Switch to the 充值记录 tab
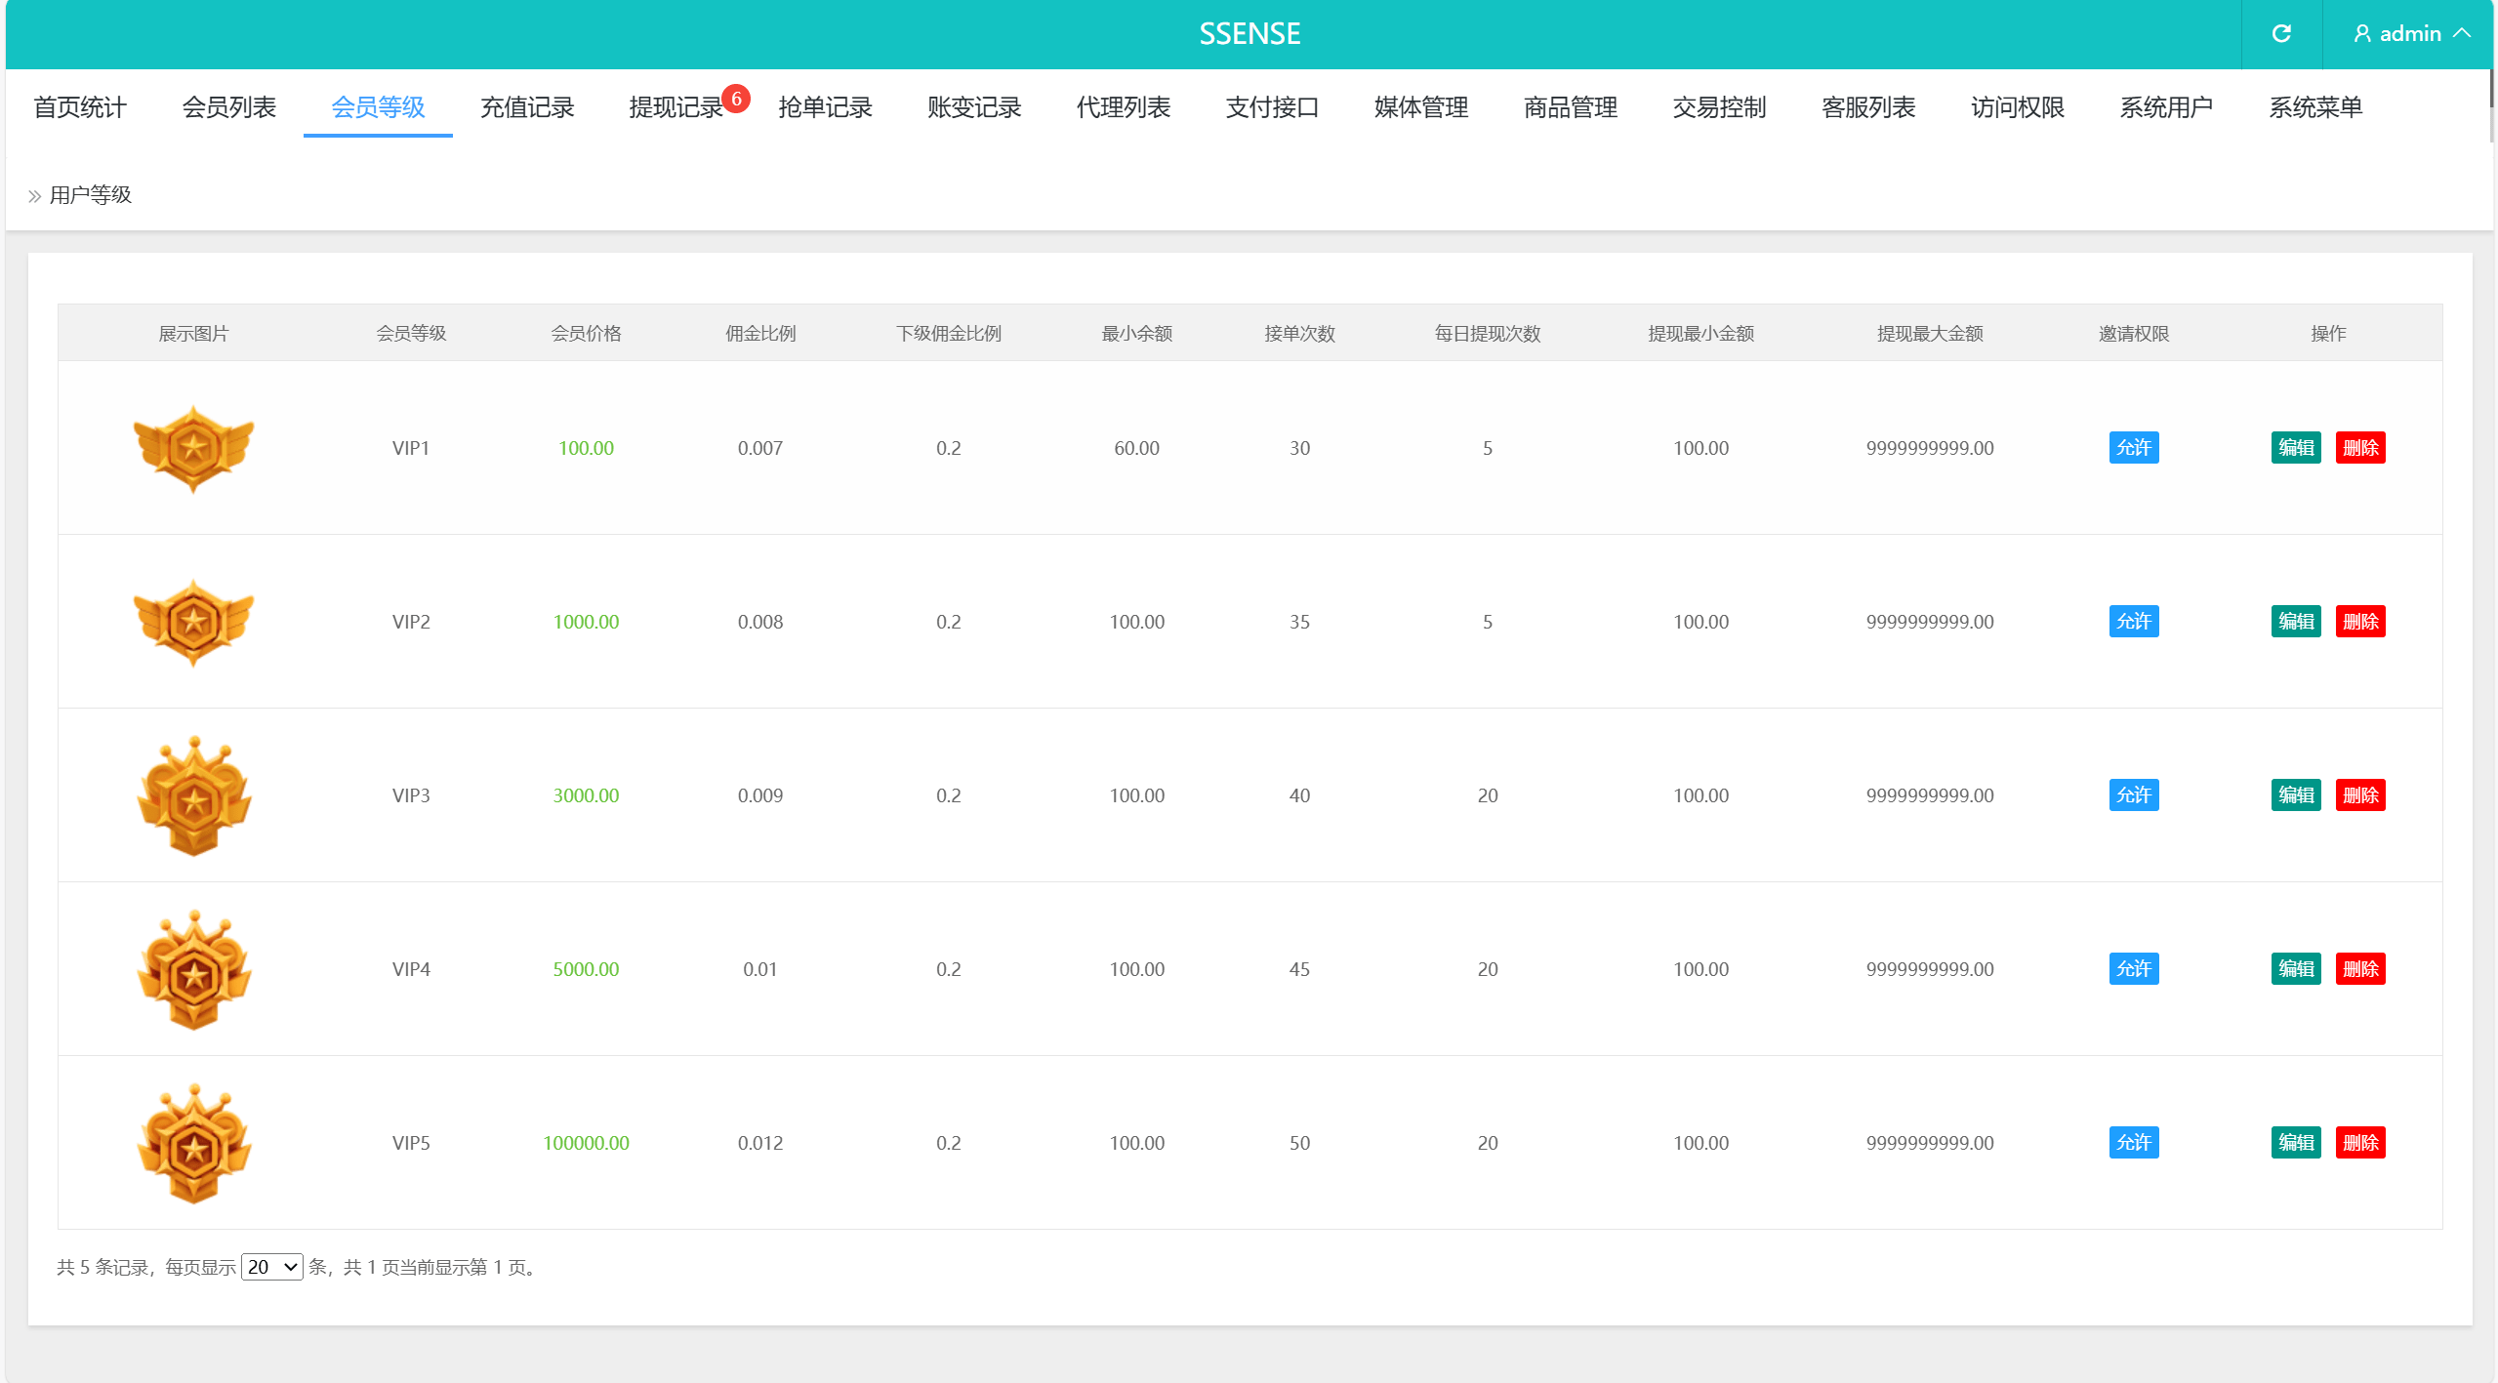Image resolution: width=2498 pixels, height=1383 pixels. click(x=526, y=107)
